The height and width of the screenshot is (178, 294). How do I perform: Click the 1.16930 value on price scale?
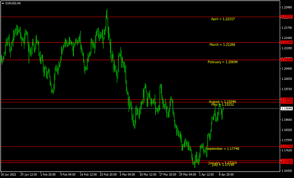tap(286, 170)
